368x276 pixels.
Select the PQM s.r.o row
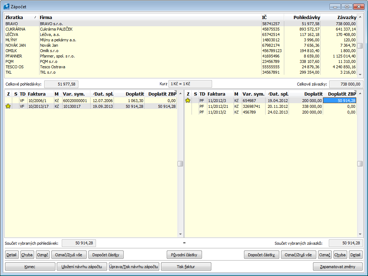[x=181, y=61]
